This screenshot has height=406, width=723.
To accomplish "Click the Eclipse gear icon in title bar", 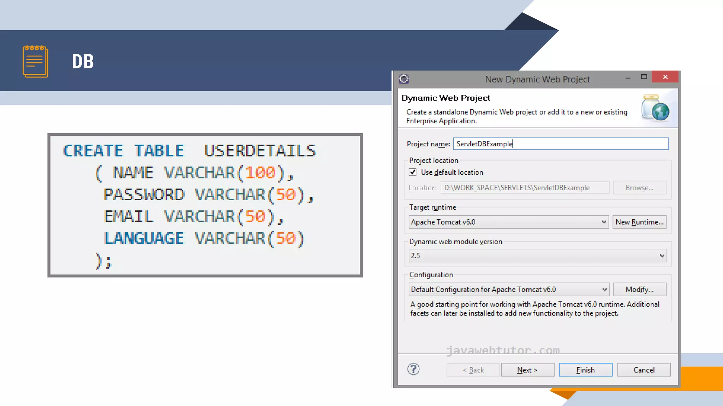I will (404, 79).
